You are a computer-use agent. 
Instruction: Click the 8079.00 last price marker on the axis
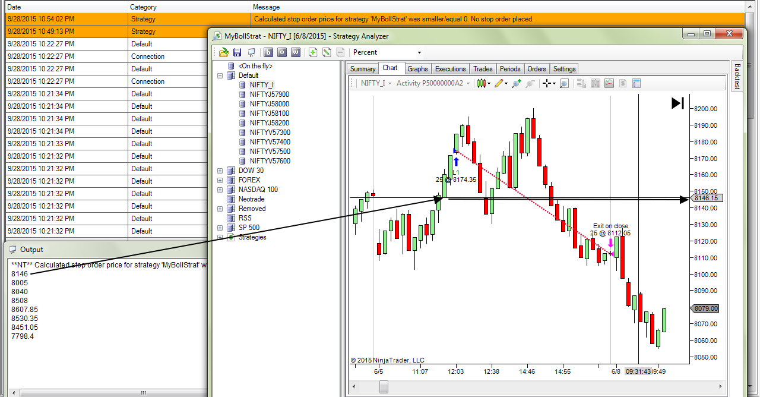click(x=705, y=308)
